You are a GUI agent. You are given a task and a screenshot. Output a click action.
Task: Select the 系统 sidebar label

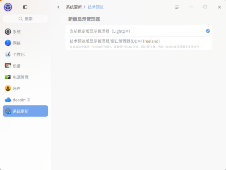pyautogui.click(x=17, y=32)
